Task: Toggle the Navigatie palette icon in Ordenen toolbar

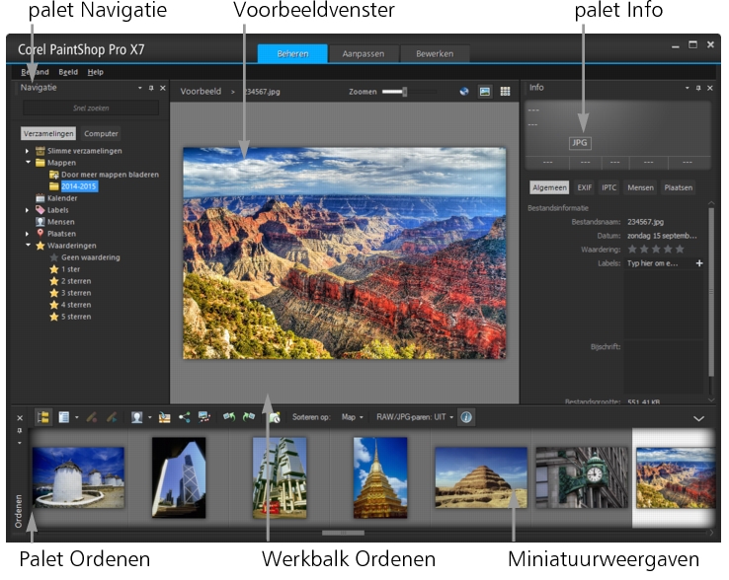Action: point(43,417)
